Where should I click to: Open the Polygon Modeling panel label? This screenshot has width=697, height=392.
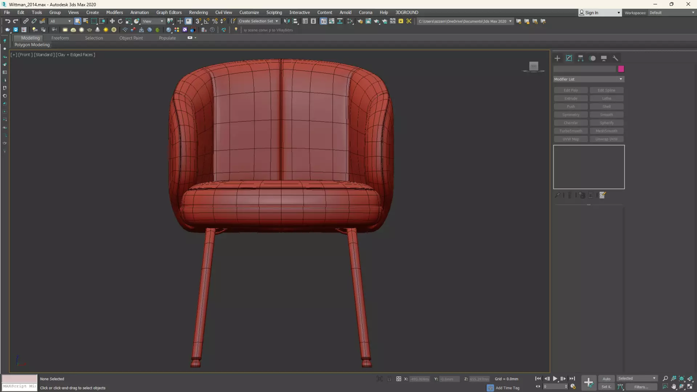click(x=32, y=45)
